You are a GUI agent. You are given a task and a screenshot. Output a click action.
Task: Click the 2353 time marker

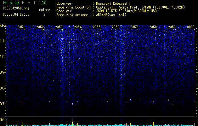pos(59,27)
